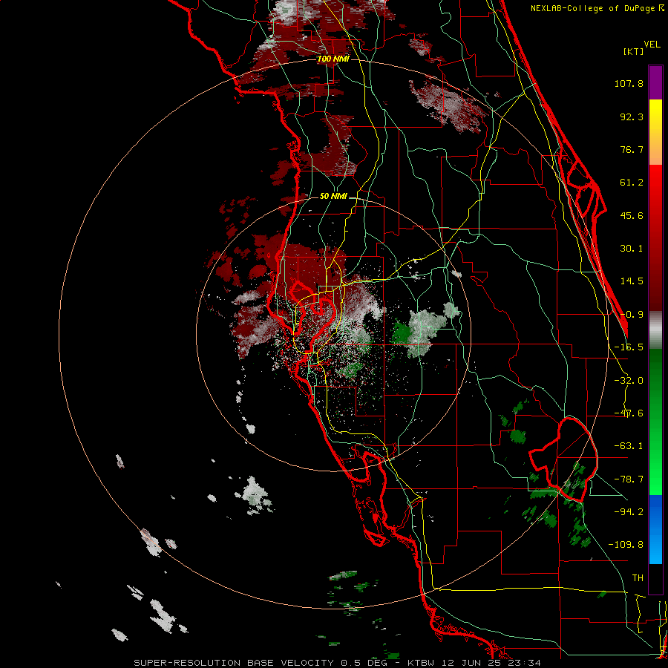Click the purple segment of the color bar

pos(655,83)
